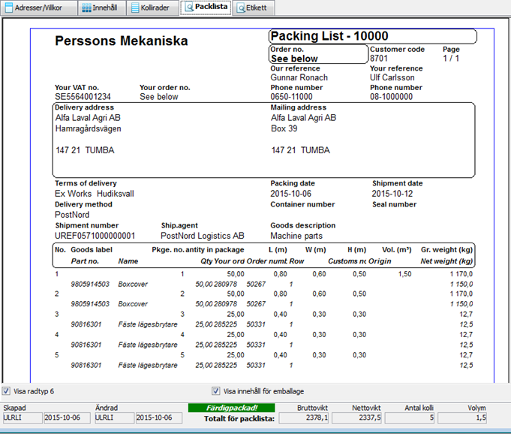Image resolution: width=511 pixels, height=434 pixels.
Task: Click volume 1,50 in package 1 row
Action: (x=404, y=274)
